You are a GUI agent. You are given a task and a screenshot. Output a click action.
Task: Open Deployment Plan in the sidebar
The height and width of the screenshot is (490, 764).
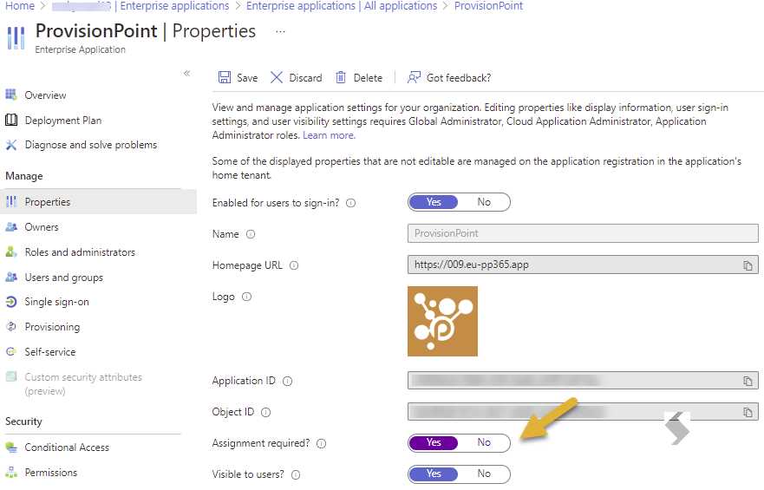pos(63,121)
